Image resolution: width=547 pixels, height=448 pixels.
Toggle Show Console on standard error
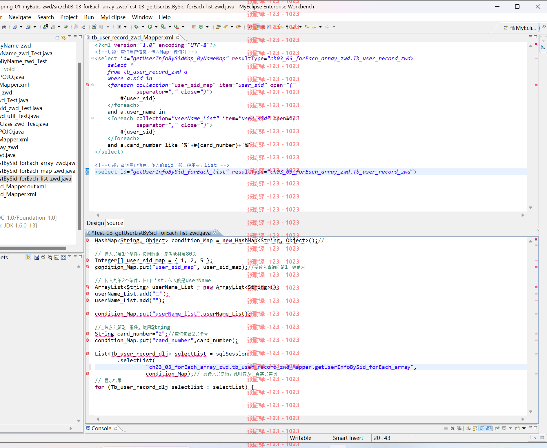tap(489, 428)
